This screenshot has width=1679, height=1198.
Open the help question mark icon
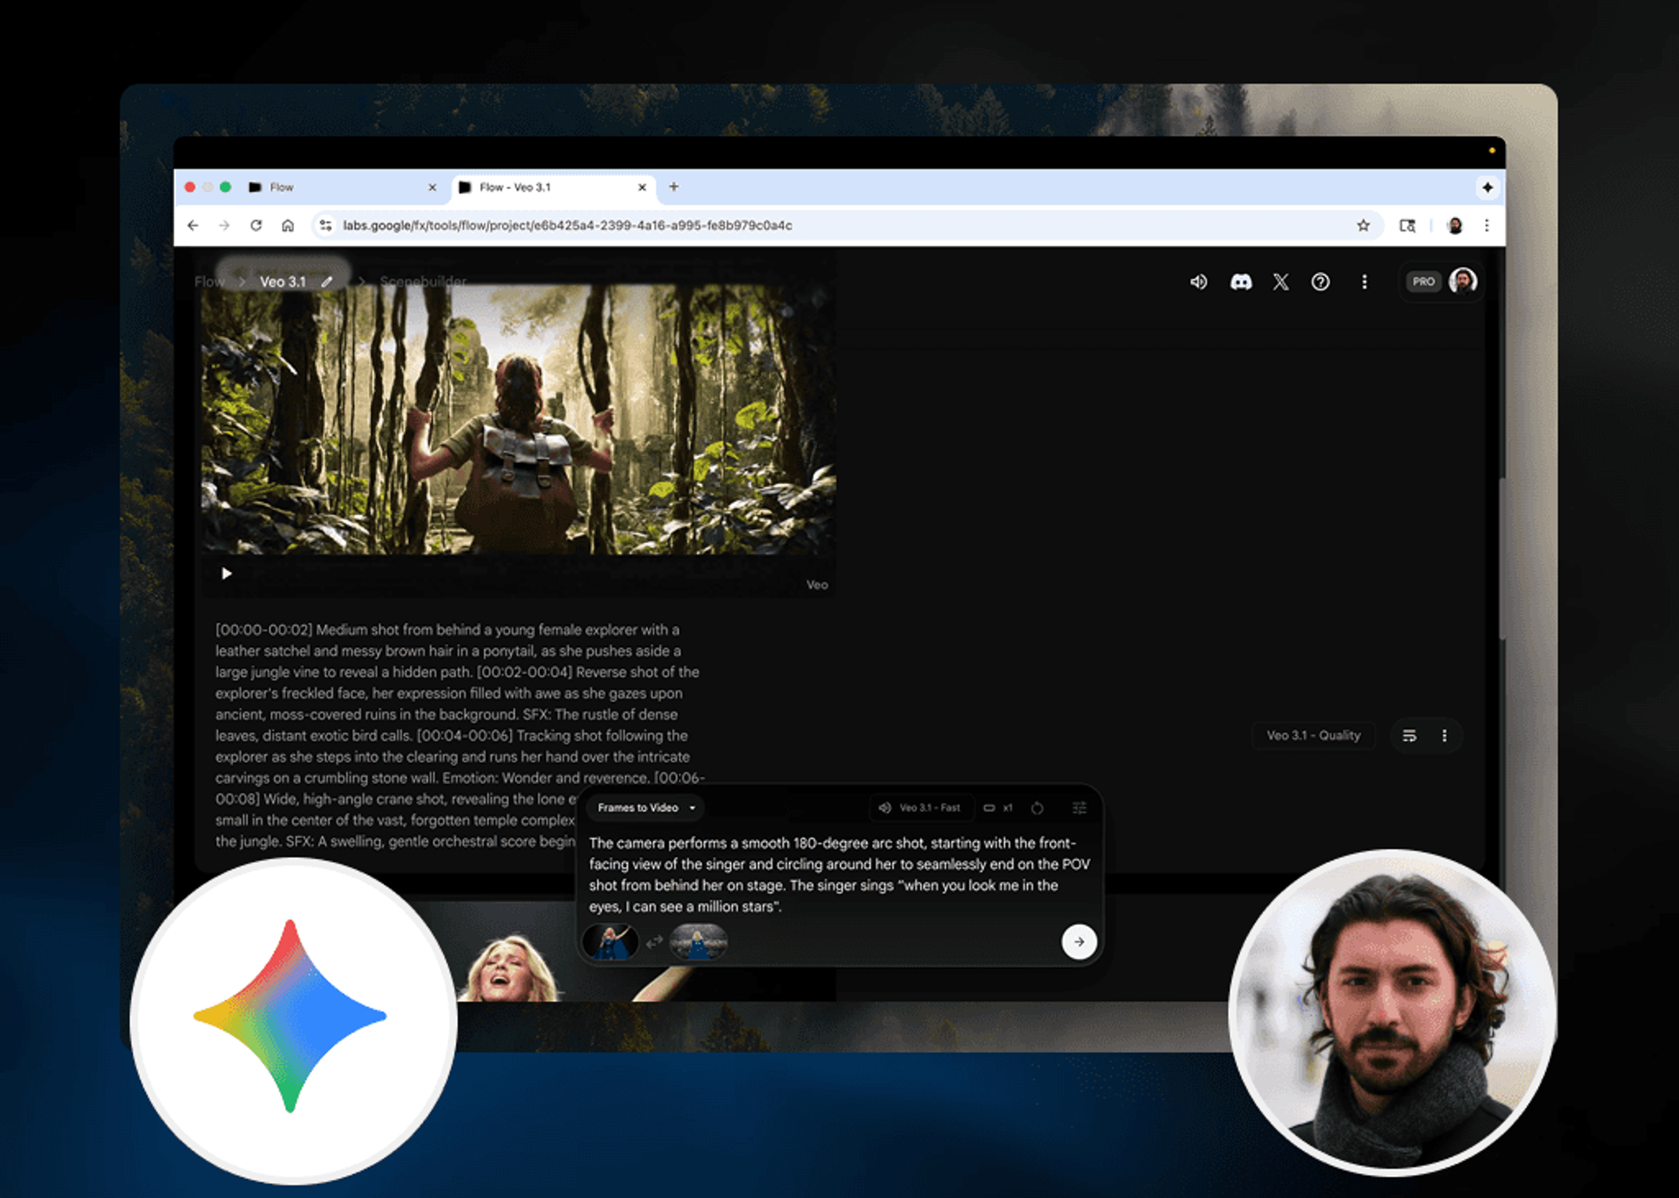tap(1320, 282)
